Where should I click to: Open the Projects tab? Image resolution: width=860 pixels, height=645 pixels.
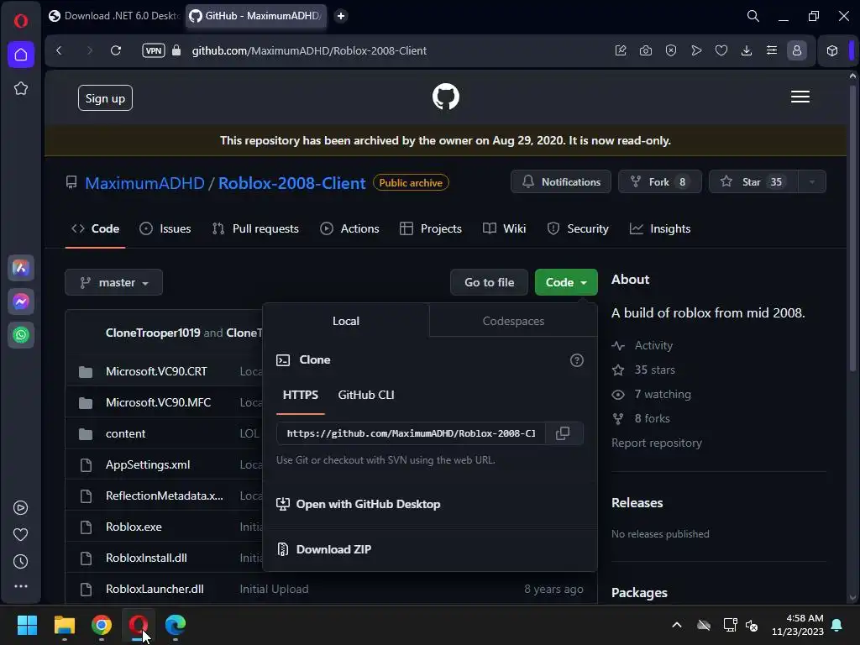click(431, 228)
